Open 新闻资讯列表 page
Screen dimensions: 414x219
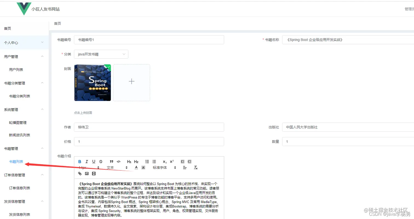(x=19, y=135)
